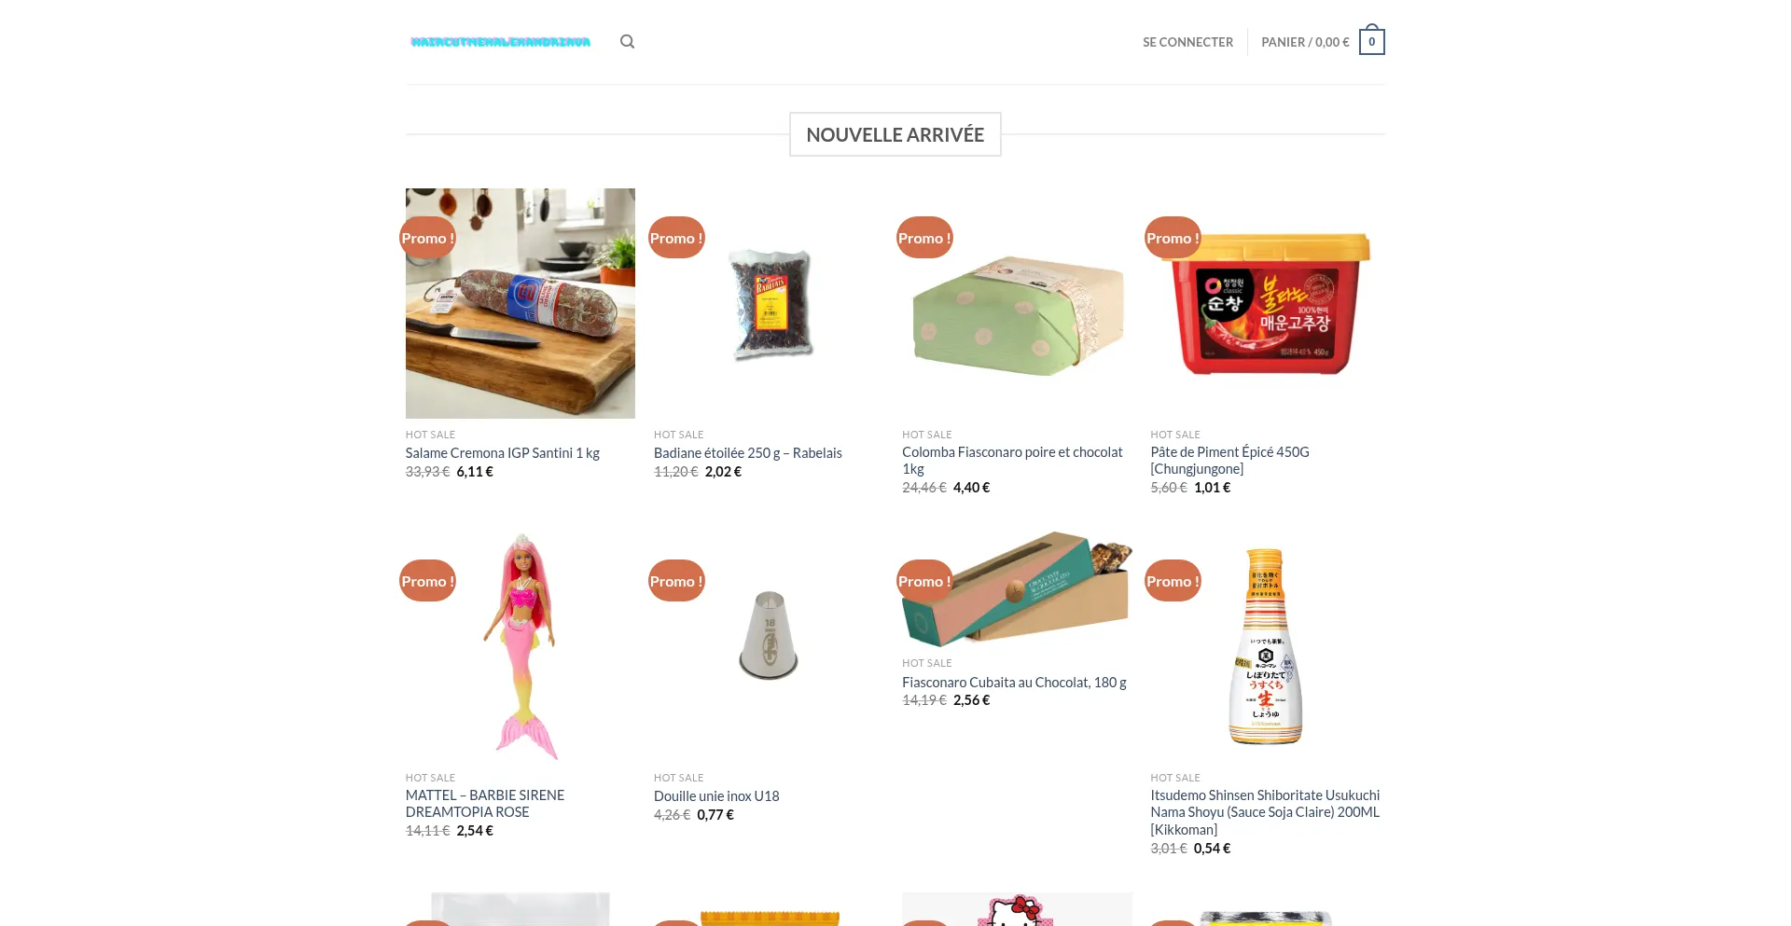Open the Colomba Fiasconaro poire et chocolat link
This screenshot has height=926, width=1791.
tap(1012, 461)
